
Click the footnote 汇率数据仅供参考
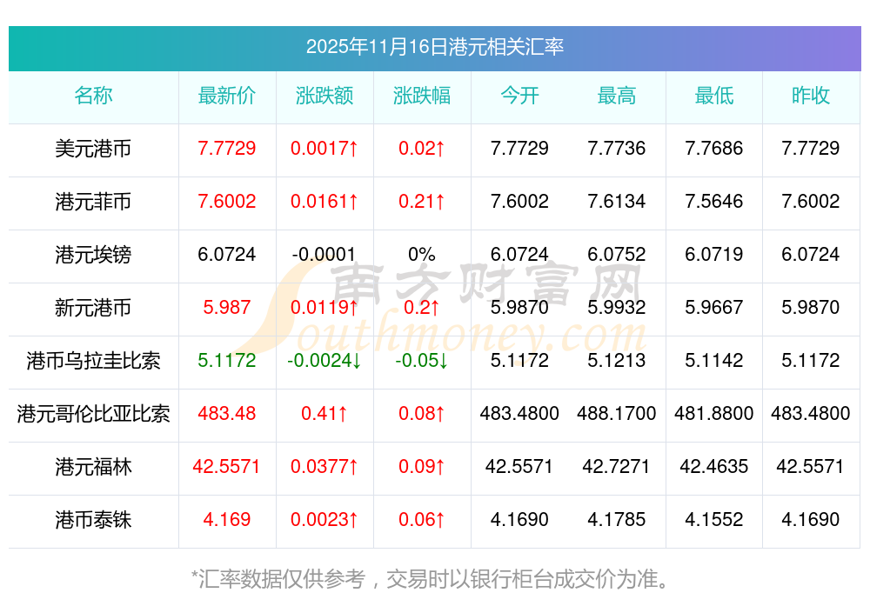pyautogui.click(x=282, y=579)
